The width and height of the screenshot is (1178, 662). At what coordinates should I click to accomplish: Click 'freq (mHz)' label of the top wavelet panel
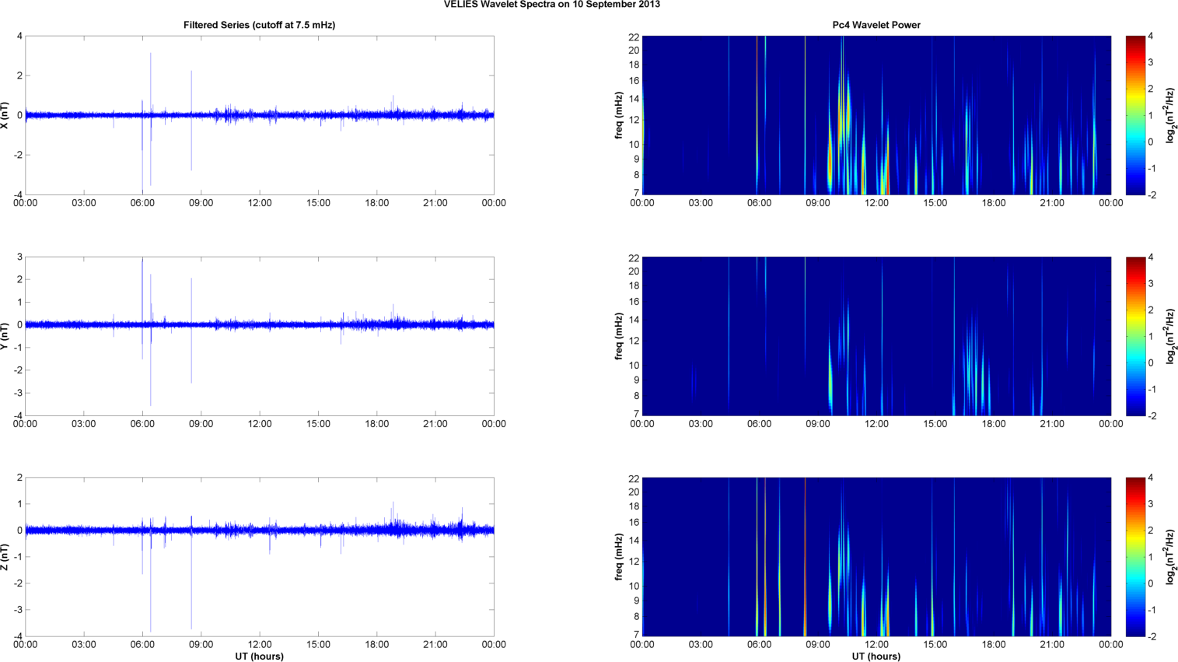tap(619, 115)
